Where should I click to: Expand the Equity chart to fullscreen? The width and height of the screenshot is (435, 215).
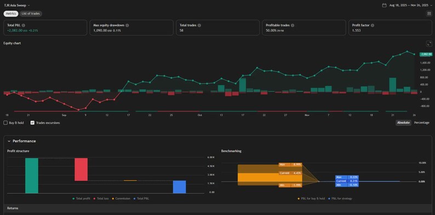[x=429, y=44]
